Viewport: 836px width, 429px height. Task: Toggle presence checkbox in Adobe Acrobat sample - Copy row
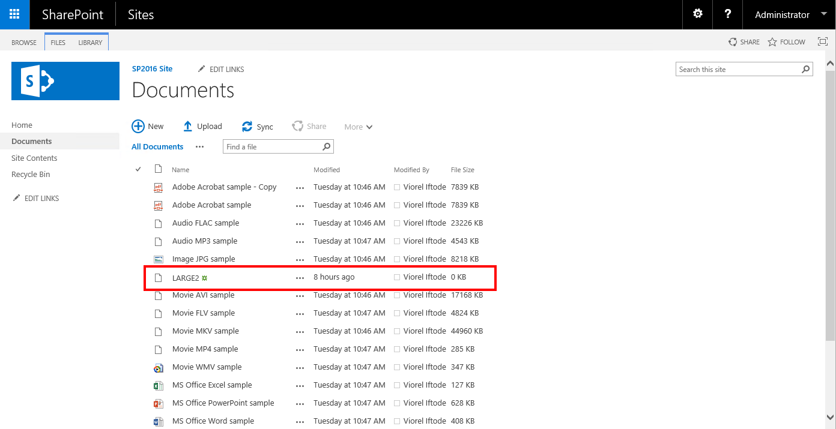click(x=397, y=187)
